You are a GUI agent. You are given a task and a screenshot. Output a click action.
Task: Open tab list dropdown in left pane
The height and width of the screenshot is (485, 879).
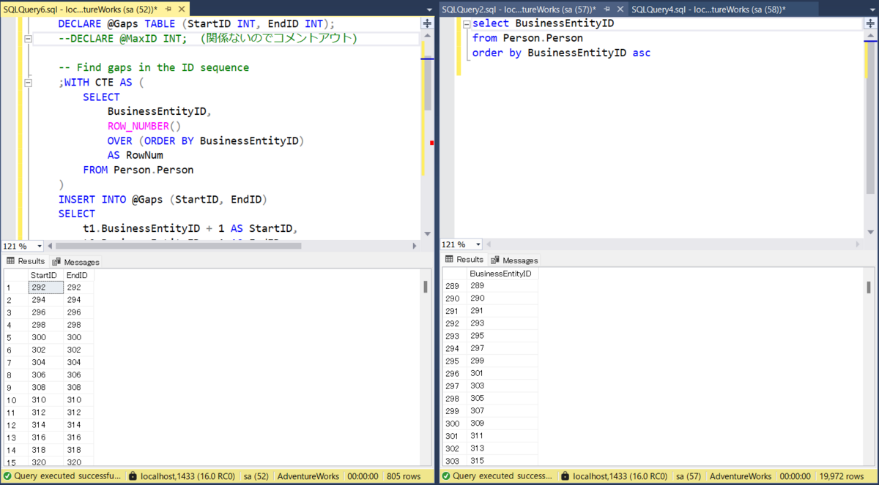(x=429, y=9)
